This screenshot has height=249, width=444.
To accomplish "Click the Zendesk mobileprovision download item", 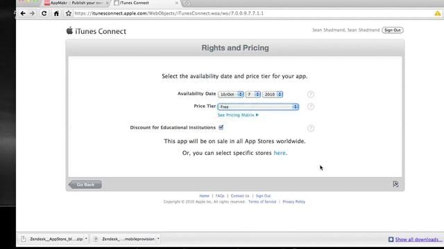I will [126, 239].
